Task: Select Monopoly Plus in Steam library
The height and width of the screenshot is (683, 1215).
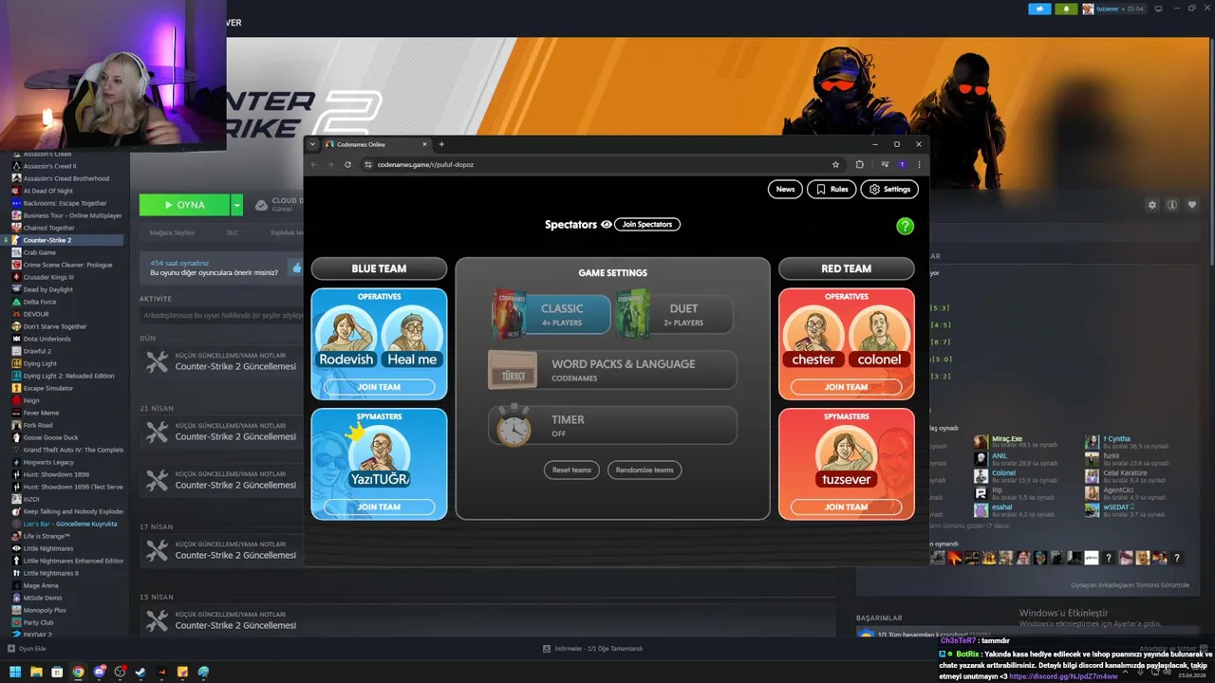Action: (45, 610)
